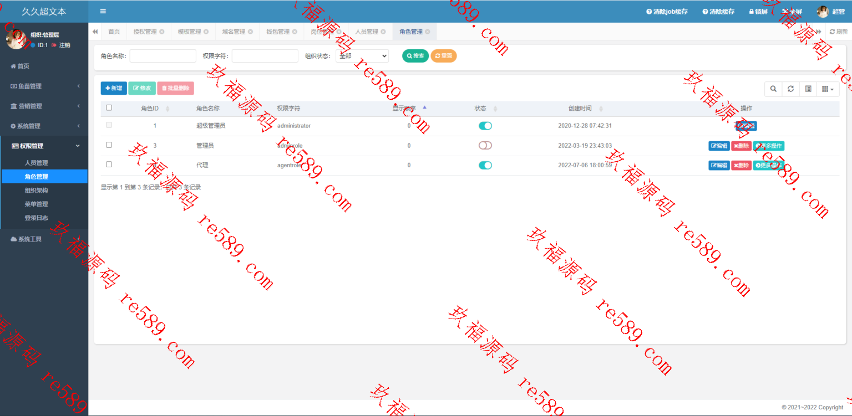Toggle the table search magnifier icon
Image resolution: width=852 pixels, height=416 pixels.
[773, 89]
